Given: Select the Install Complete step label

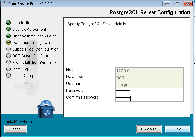Looking at the screenshot, I should [x=26, y=76].
